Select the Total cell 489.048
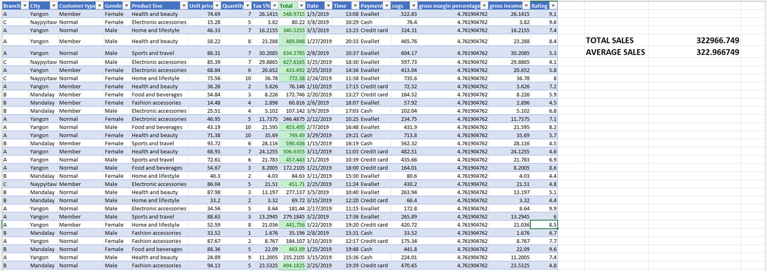The width and height of the screenshot is (767, 271). tap(292, 40)
